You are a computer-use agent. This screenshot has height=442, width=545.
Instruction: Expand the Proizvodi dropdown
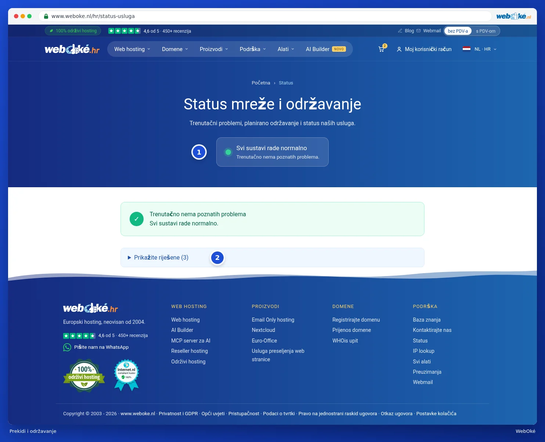coord(214,49)
